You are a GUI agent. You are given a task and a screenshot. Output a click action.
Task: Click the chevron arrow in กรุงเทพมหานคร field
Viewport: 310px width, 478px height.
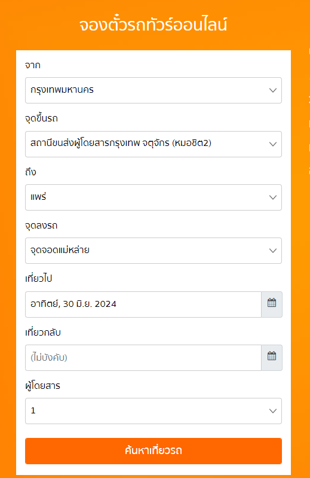point(273,90)
